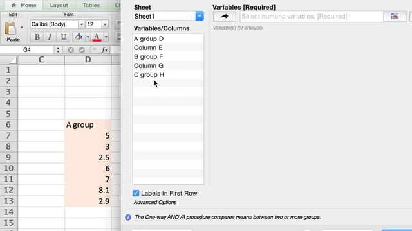Image resolution: width=412 pixels, height=231 pixels.
Task: Open the Name Box stepper arrows
Action: pos(58,50)
